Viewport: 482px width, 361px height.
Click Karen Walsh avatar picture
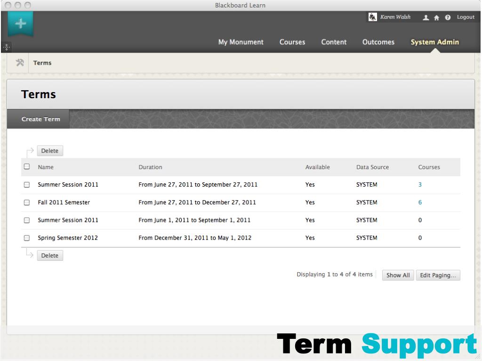click(x=373, y=17)
